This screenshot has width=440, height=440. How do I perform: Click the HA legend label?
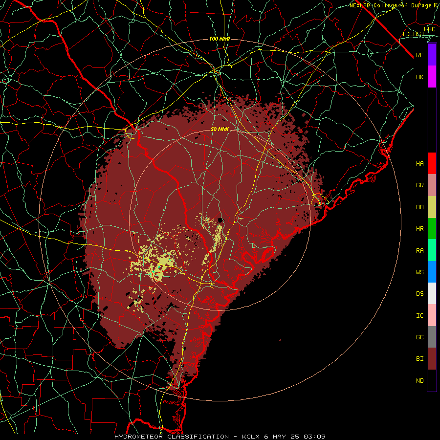point(419,163)
